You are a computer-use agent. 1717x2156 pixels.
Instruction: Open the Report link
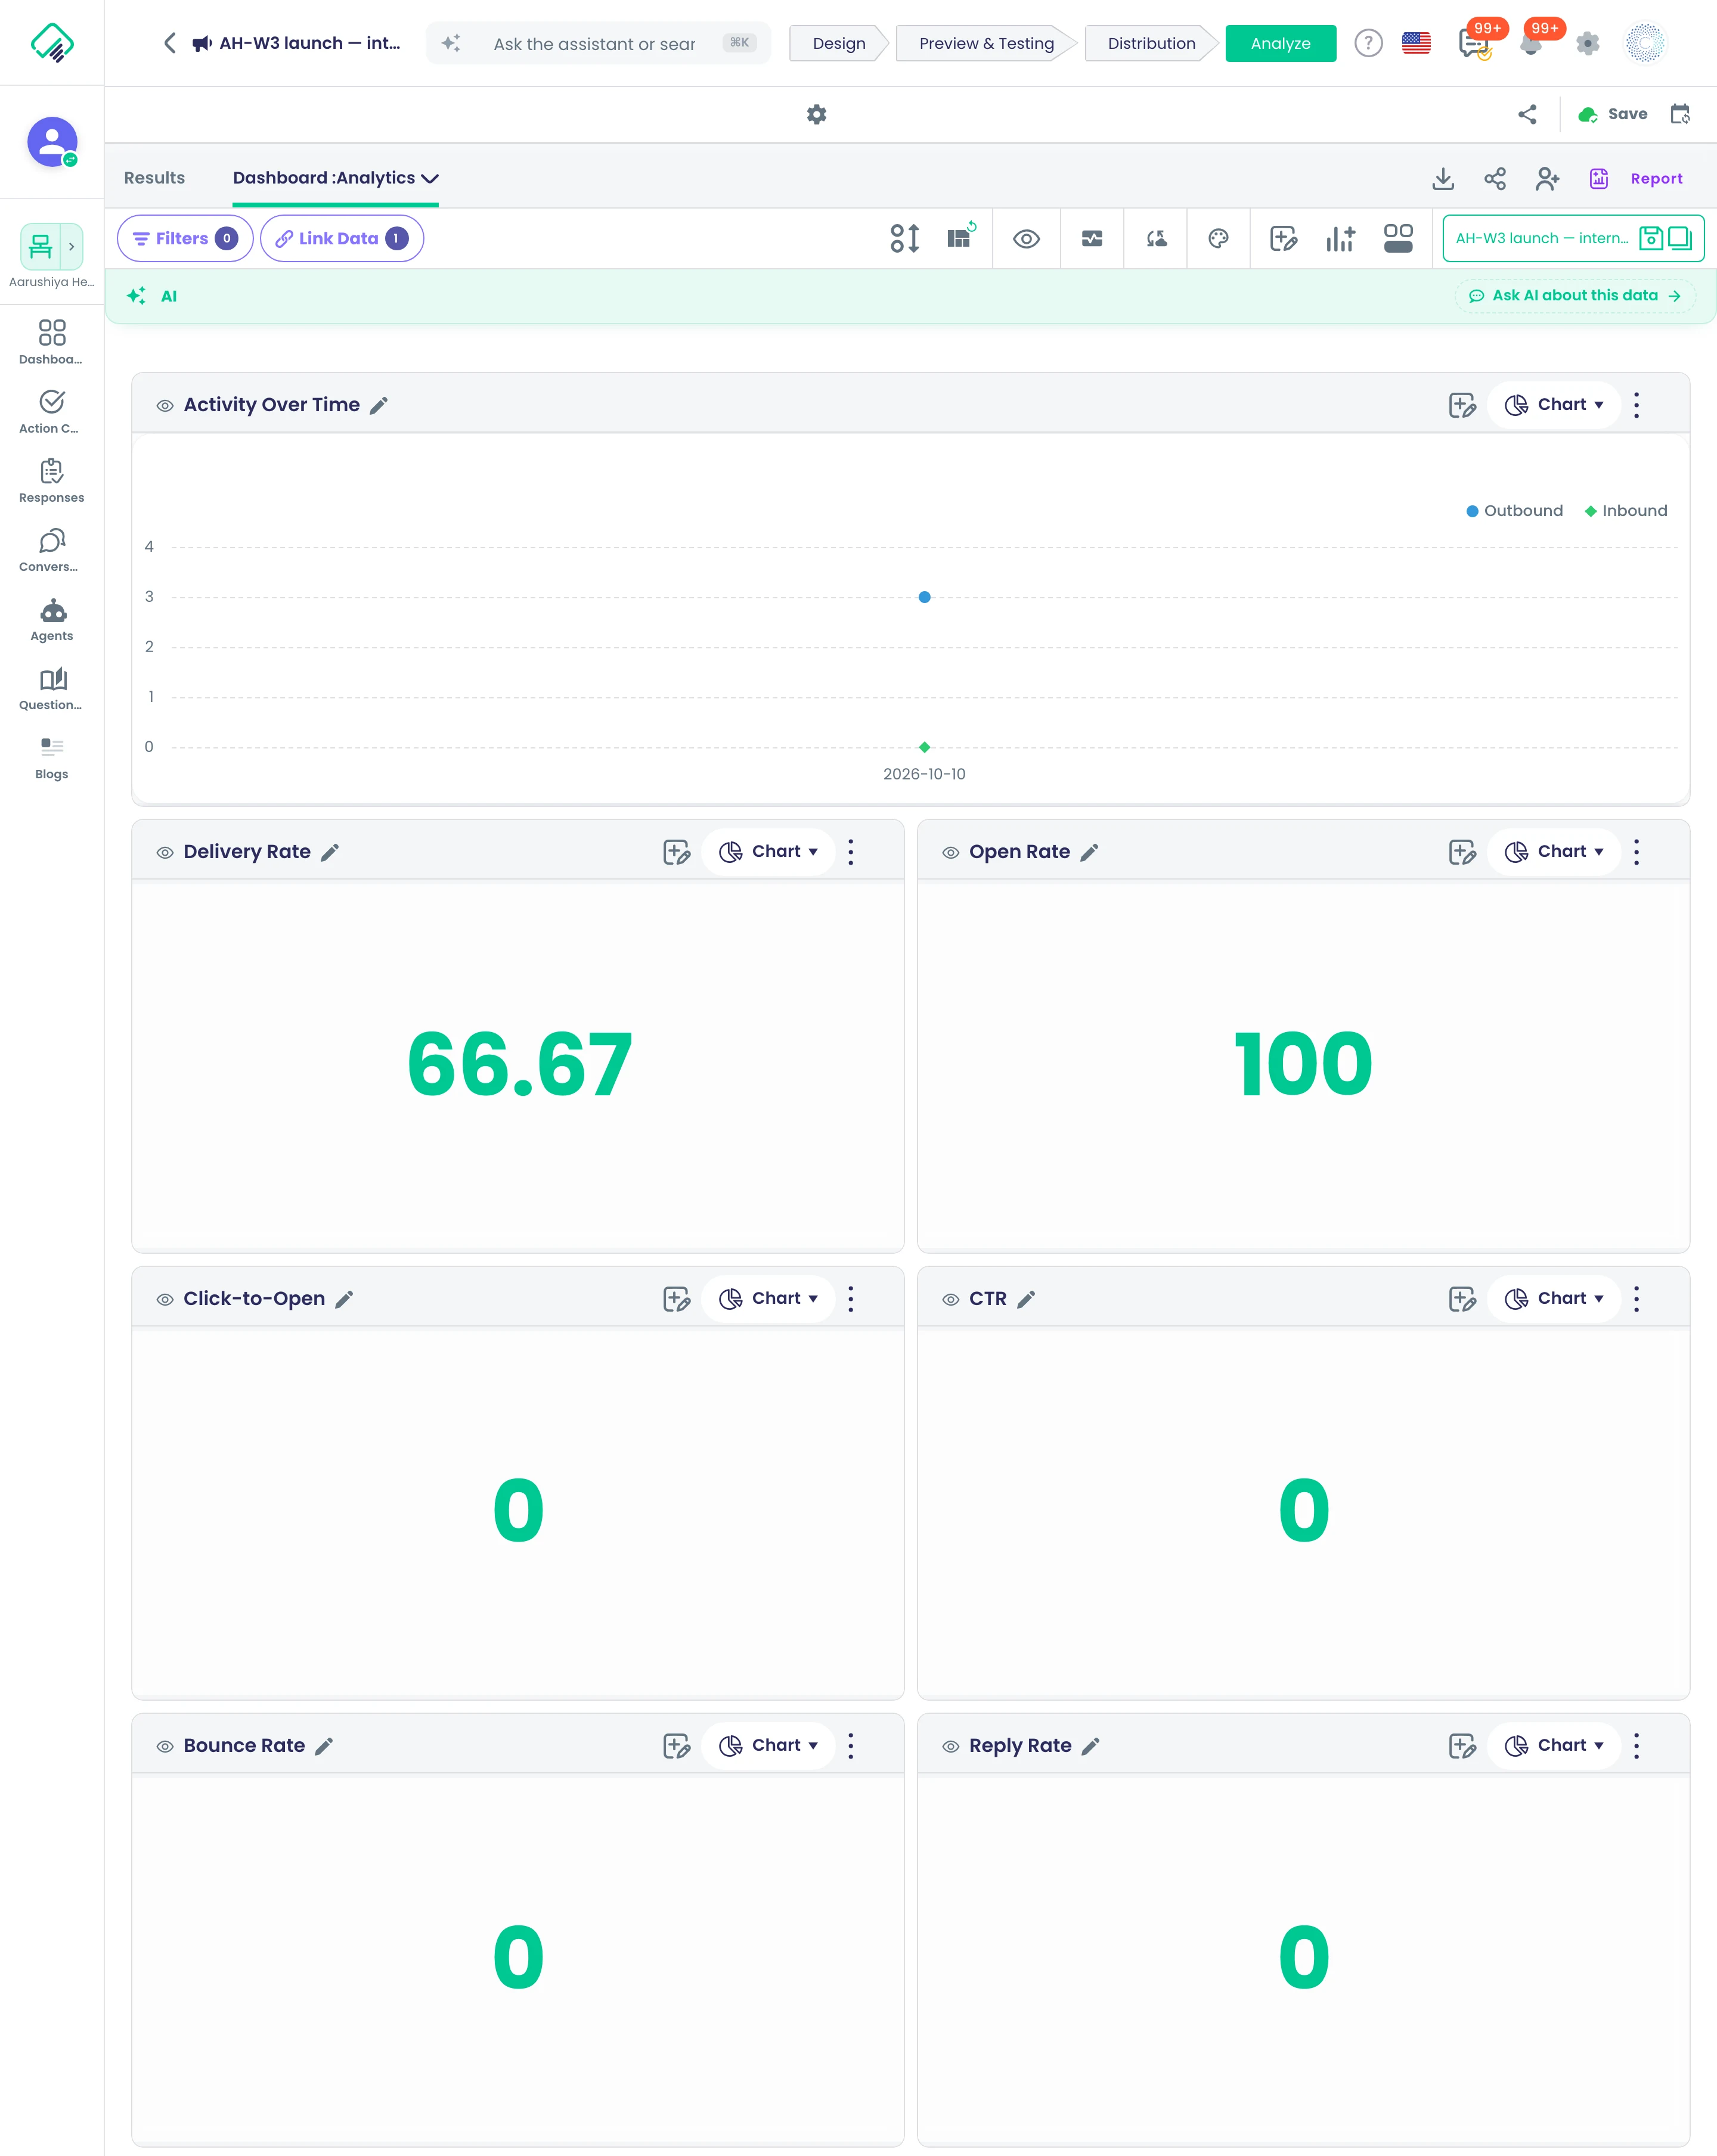1656,178
